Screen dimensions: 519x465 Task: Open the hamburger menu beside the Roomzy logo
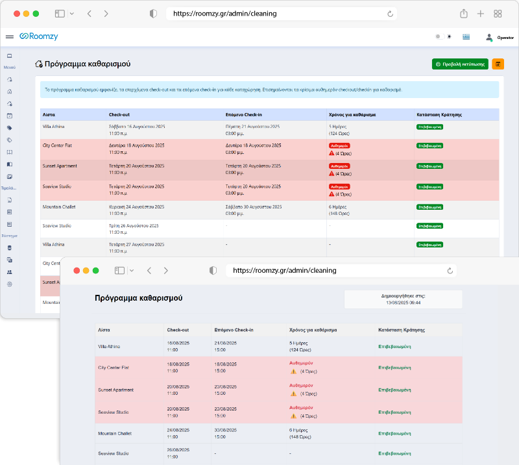[10, 37]
